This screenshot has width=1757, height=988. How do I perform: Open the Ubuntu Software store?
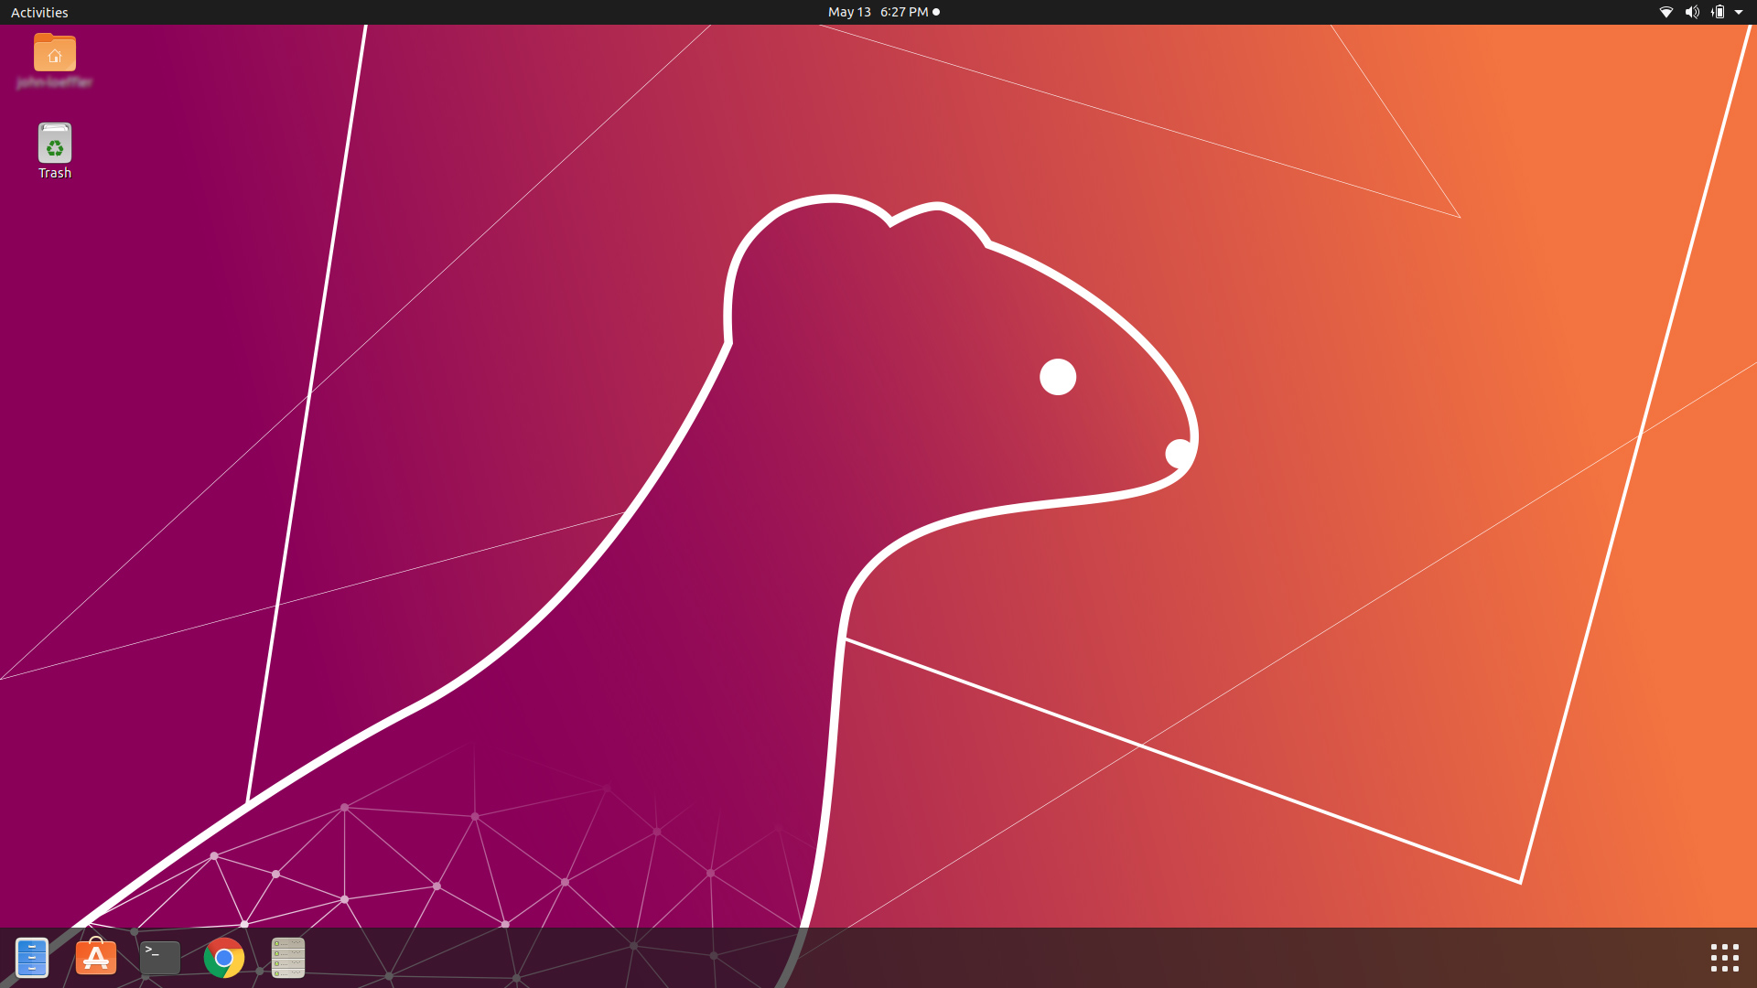[95, 958]
